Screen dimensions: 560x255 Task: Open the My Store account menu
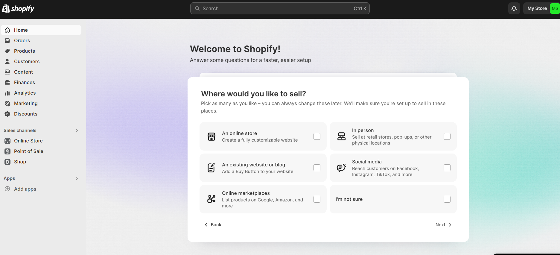541,8
